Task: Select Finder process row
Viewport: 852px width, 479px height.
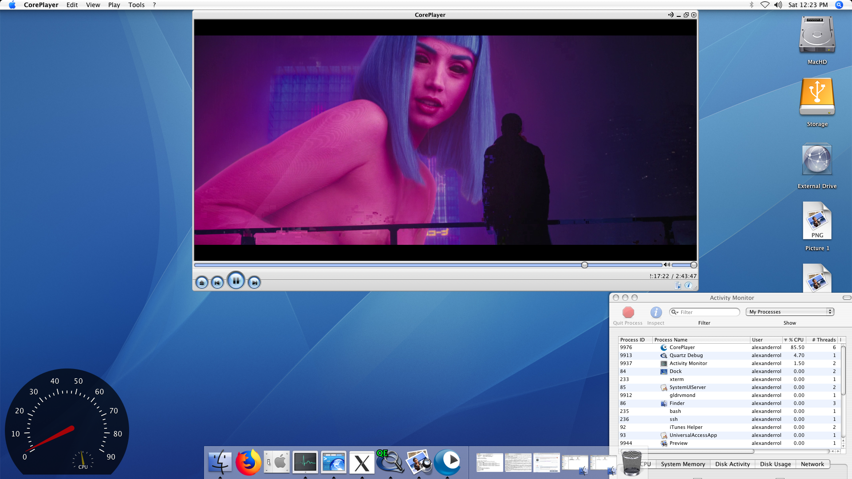Action: click(729, 403)
